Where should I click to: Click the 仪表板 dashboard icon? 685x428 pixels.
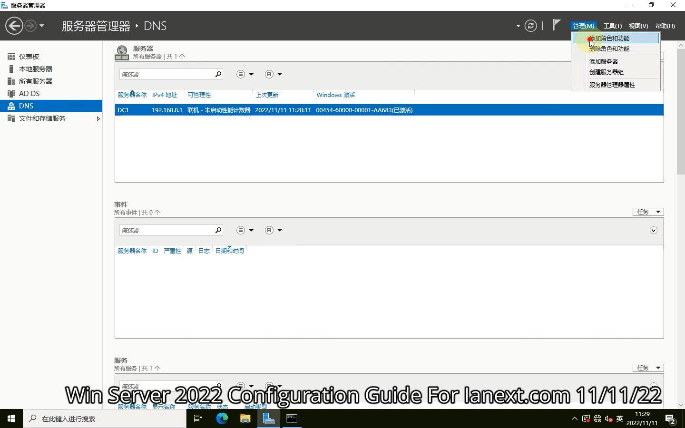11,57
